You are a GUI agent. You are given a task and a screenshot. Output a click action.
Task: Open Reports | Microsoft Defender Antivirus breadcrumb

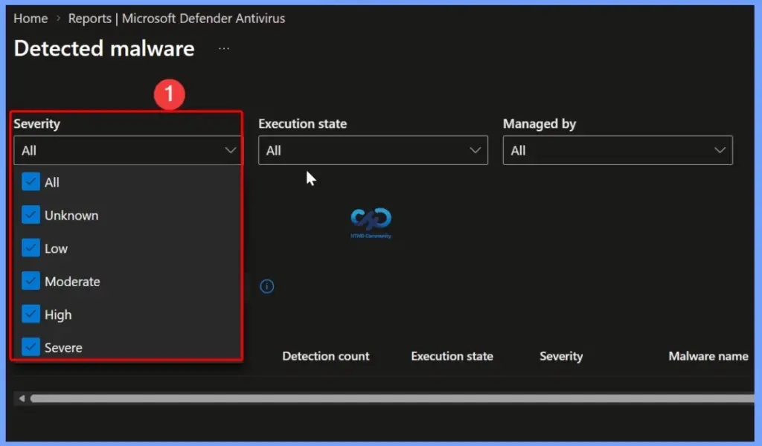coord(176,19)
